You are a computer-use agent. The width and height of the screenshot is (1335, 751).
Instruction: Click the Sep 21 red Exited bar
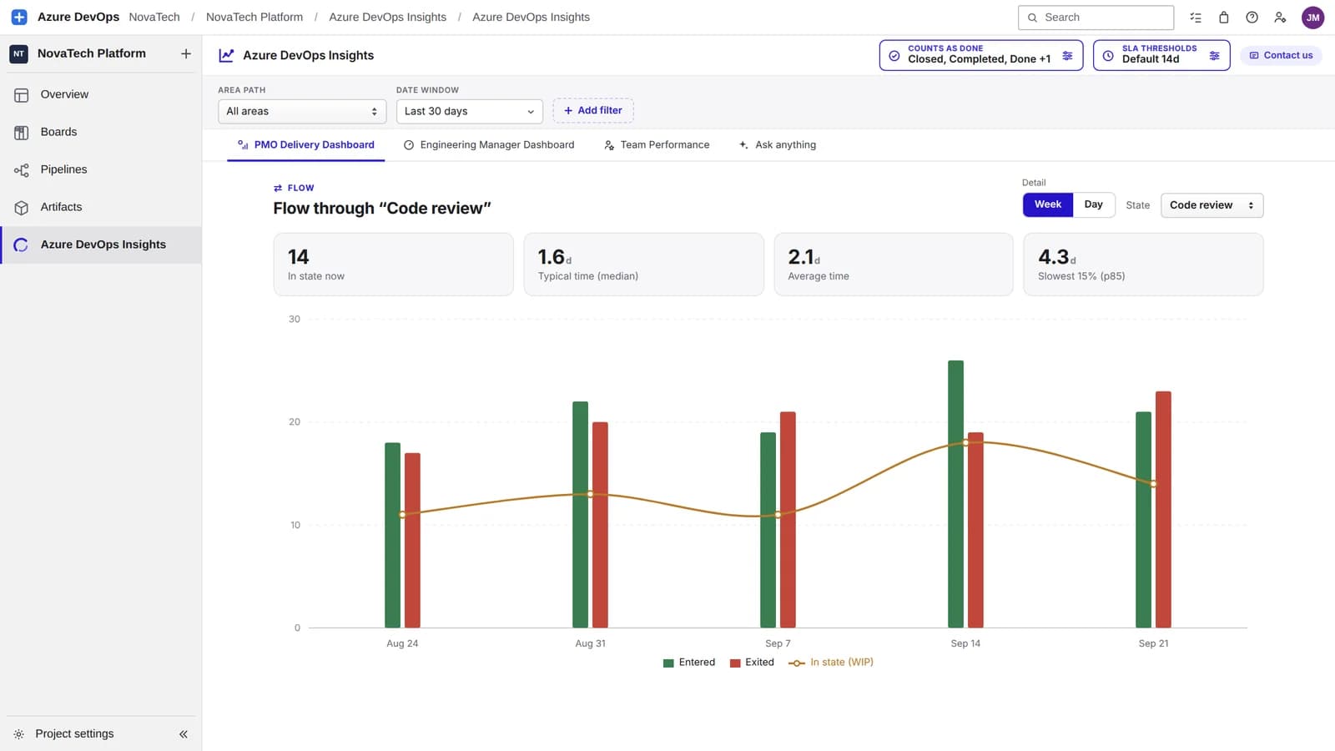point(1163,510)
